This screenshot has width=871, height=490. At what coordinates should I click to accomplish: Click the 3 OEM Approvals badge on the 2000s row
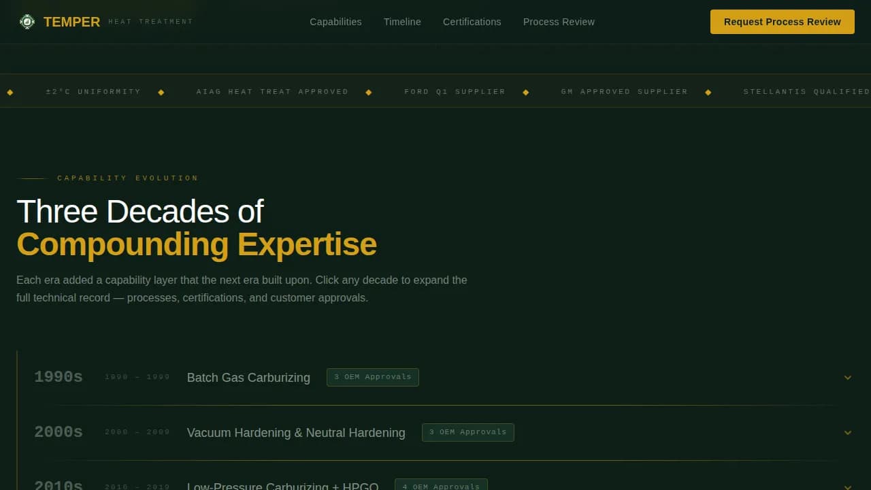(467, 432)
